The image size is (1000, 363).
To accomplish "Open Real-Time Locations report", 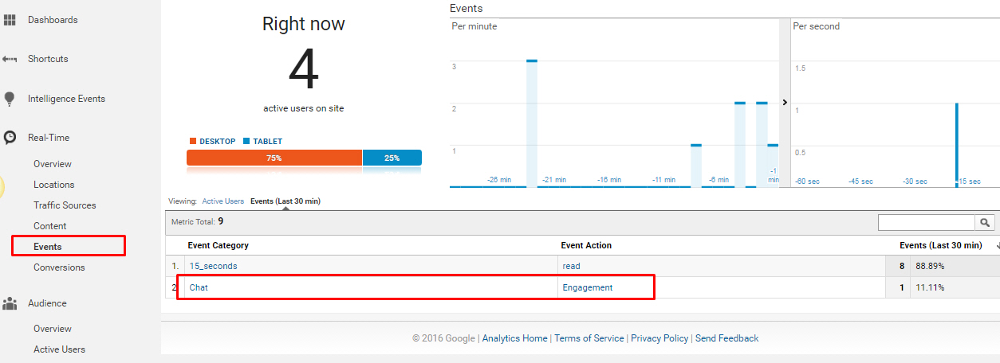I will pos(54,185).
